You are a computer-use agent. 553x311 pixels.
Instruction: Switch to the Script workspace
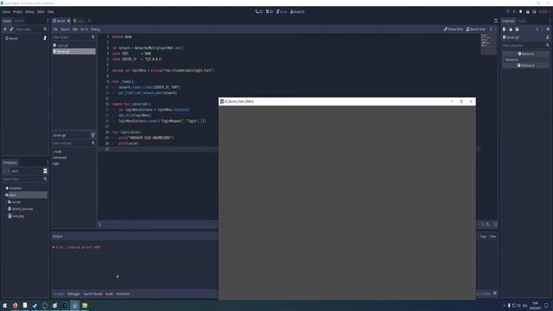pos(282,11)
